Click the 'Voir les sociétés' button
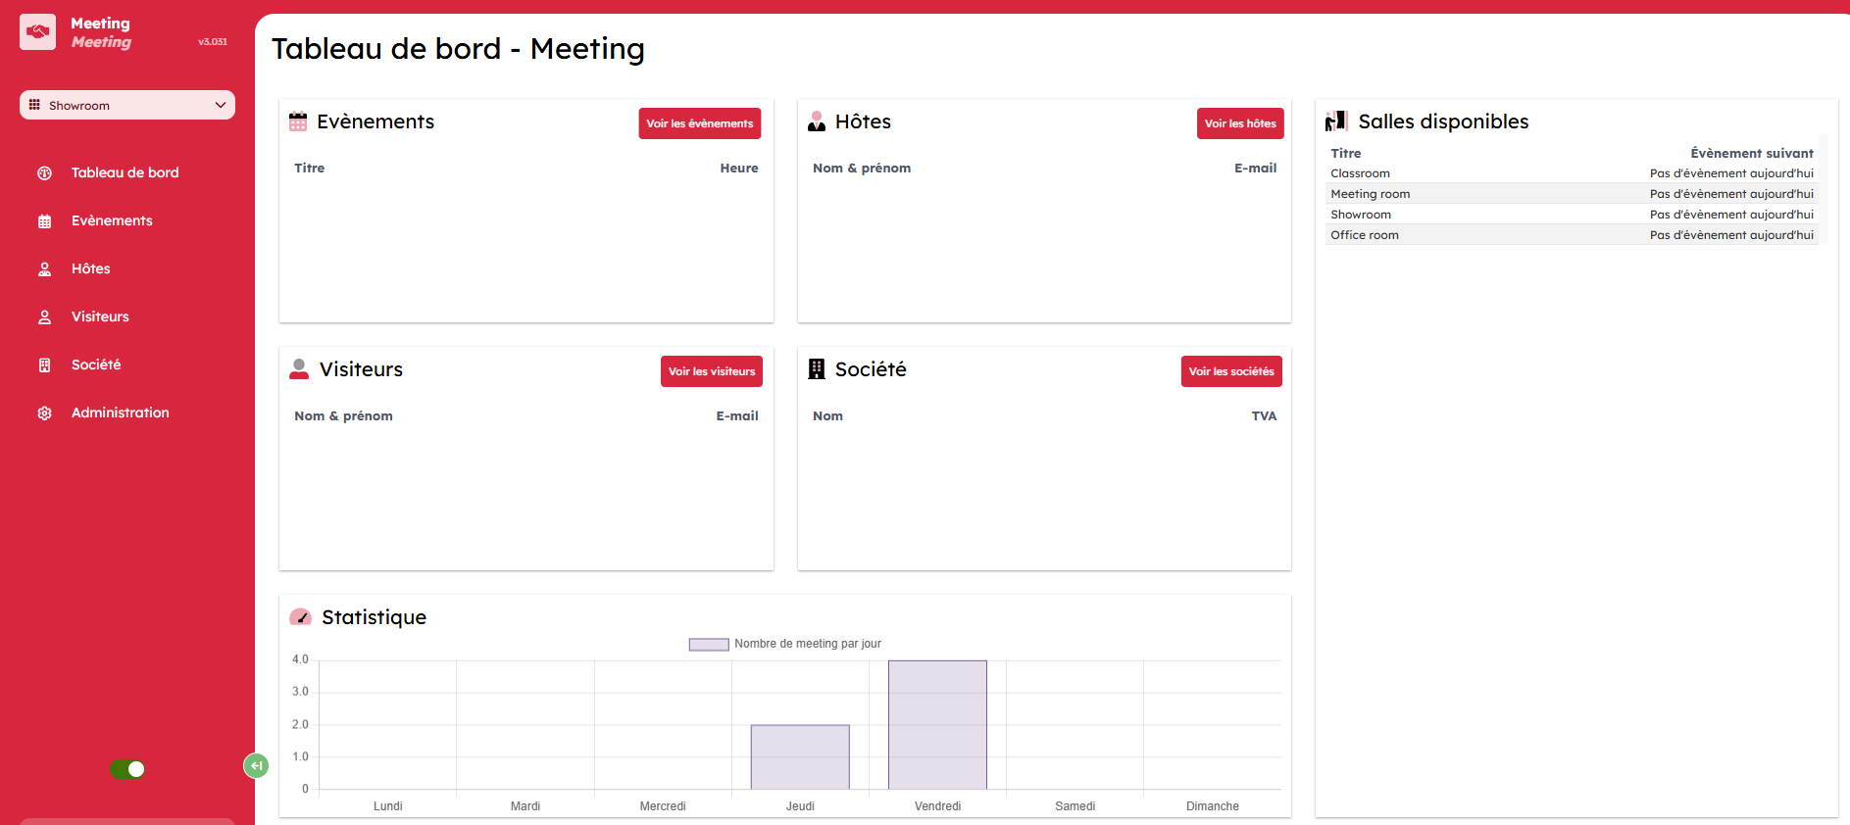This screenshot has height=825, width=1850. (1230, 371)
